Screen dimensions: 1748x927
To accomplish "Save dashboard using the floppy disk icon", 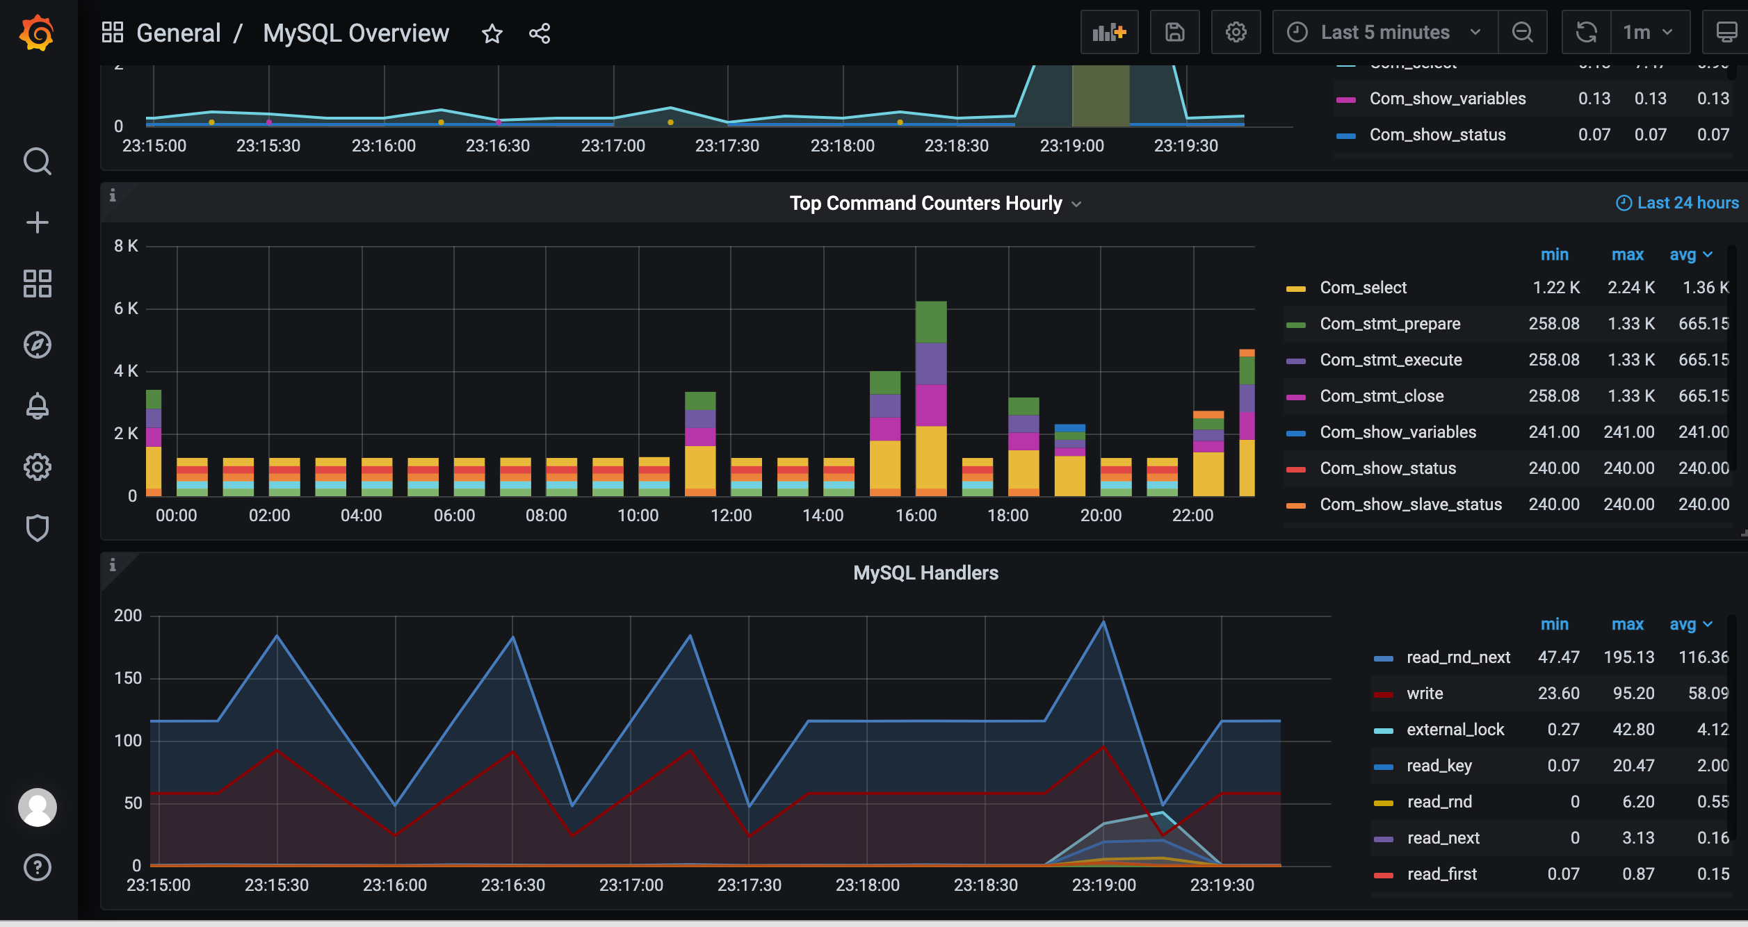I will 1174,32.
